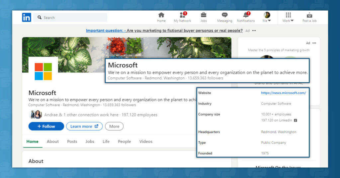Screen dimensions: 340x178
Task: Click 'Master the 5 principles' ad text
Action: (x=279, y=50)
